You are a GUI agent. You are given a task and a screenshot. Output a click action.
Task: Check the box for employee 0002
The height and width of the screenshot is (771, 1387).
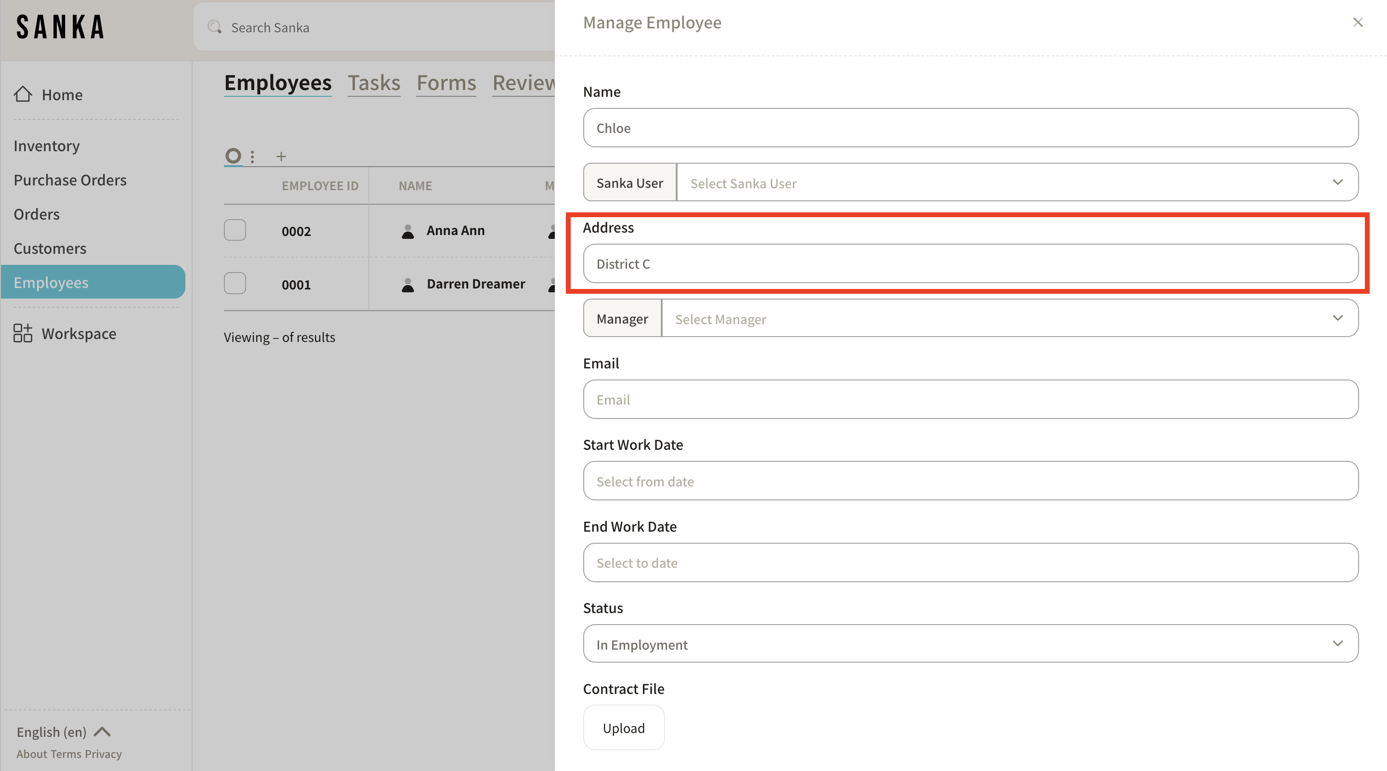[x=235, y=231]
